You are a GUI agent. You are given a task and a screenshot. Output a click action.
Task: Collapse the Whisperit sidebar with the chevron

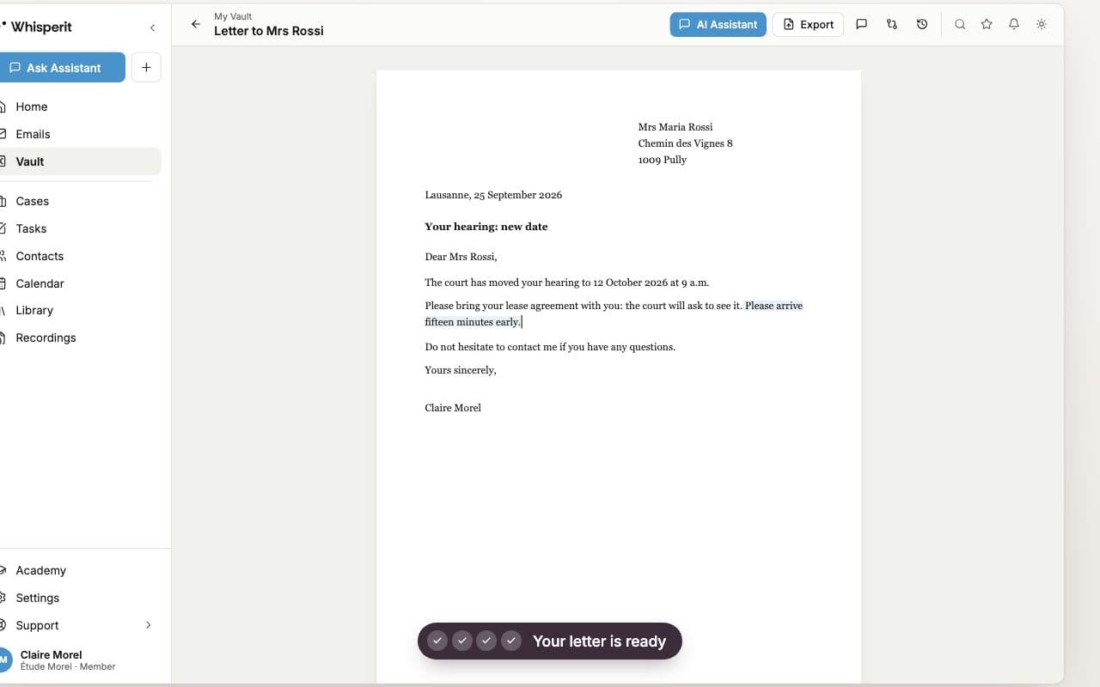pos(152,27)
